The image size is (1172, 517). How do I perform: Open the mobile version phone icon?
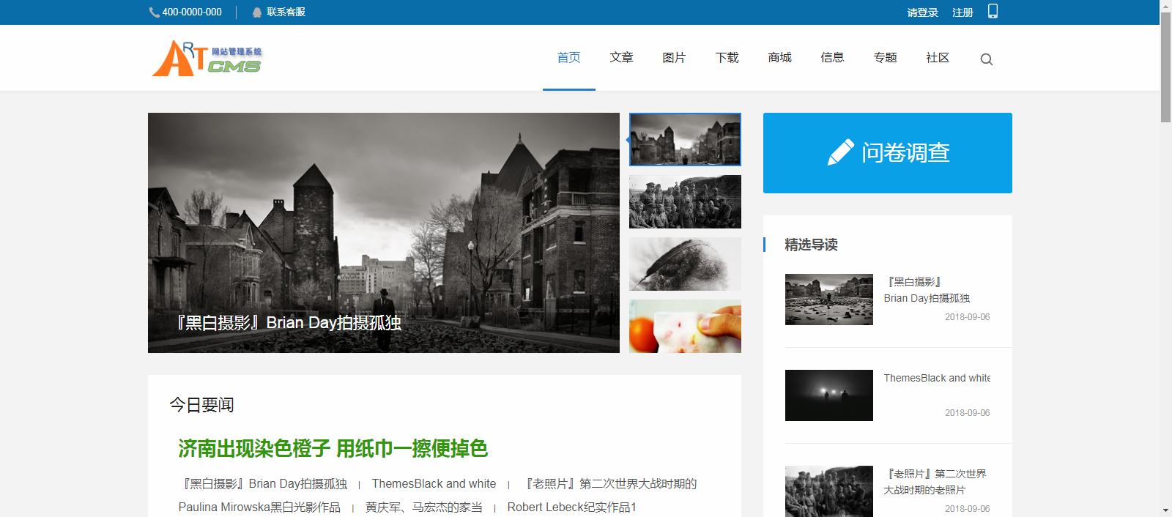993,11
